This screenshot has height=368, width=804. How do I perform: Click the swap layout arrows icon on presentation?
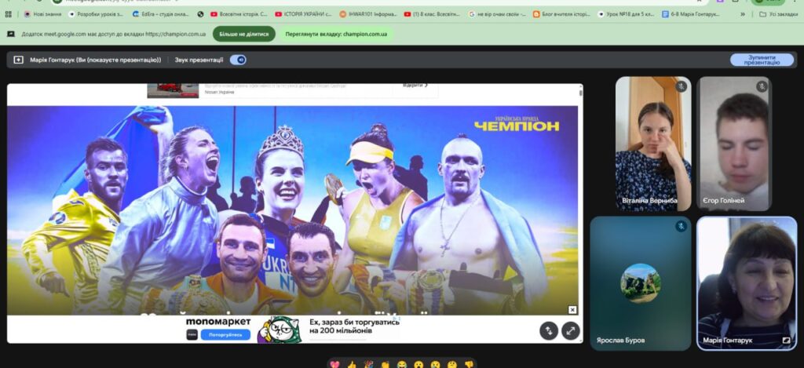pos(549,331)
